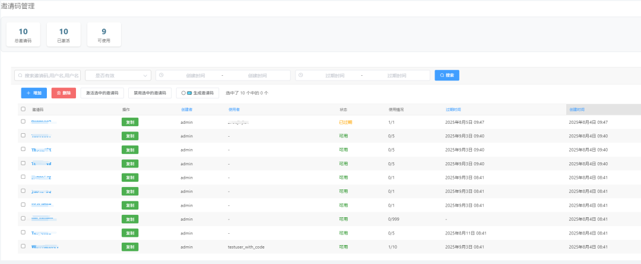Open the 是否有效 dropdown filter
This screenshot has height=264, width=641.
click(118, 75)
